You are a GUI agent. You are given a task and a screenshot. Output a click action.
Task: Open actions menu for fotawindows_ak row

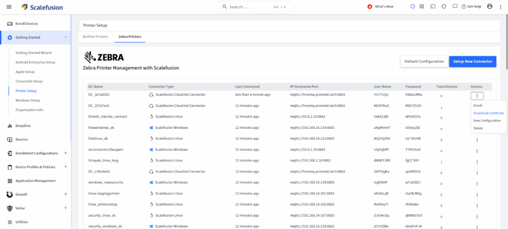477,127
